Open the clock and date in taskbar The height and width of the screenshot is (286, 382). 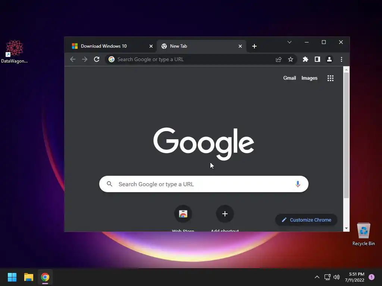354,277
